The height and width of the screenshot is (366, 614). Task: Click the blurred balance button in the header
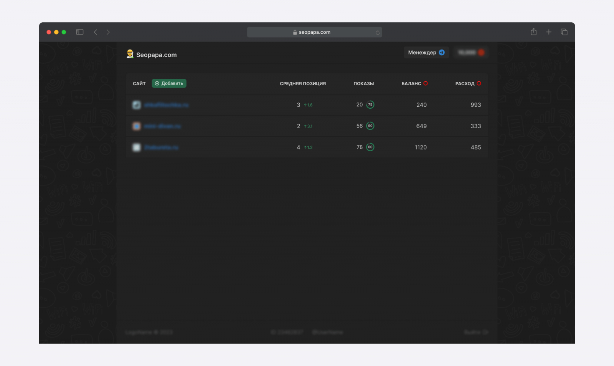[x=471, y=53]
